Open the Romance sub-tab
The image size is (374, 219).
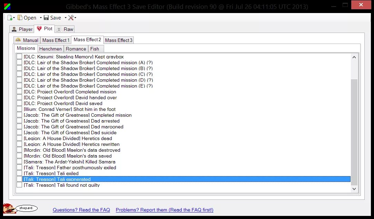point(76,49)
